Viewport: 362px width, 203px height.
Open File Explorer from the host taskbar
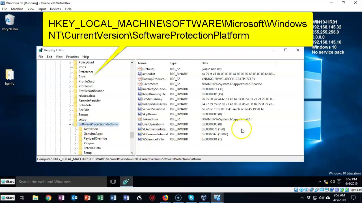click(35, 198)
